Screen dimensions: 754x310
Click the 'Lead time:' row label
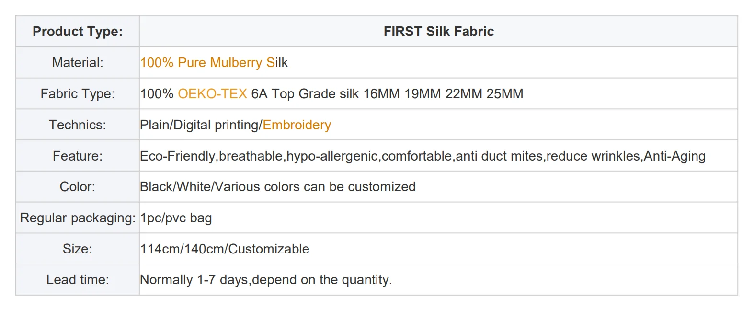78,280
